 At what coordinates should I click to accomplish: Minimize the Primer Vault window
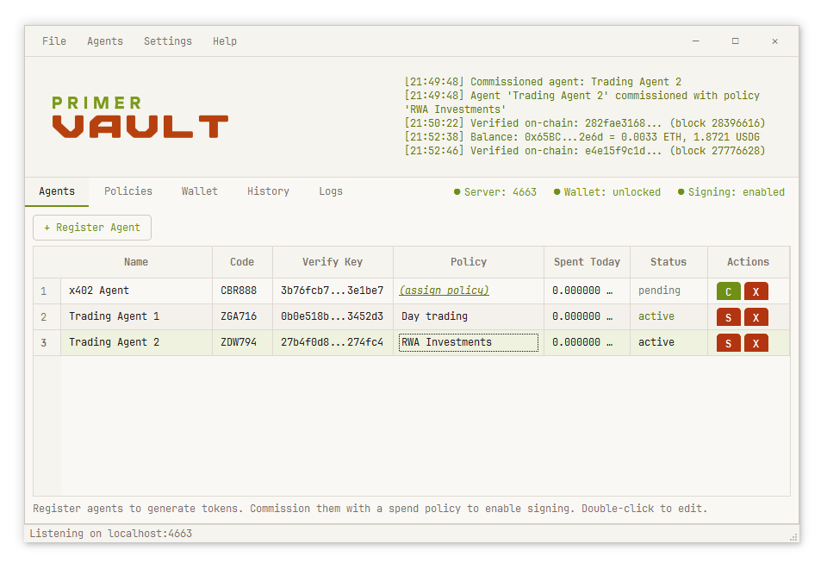pyautogui.click(x=696, y=41)
